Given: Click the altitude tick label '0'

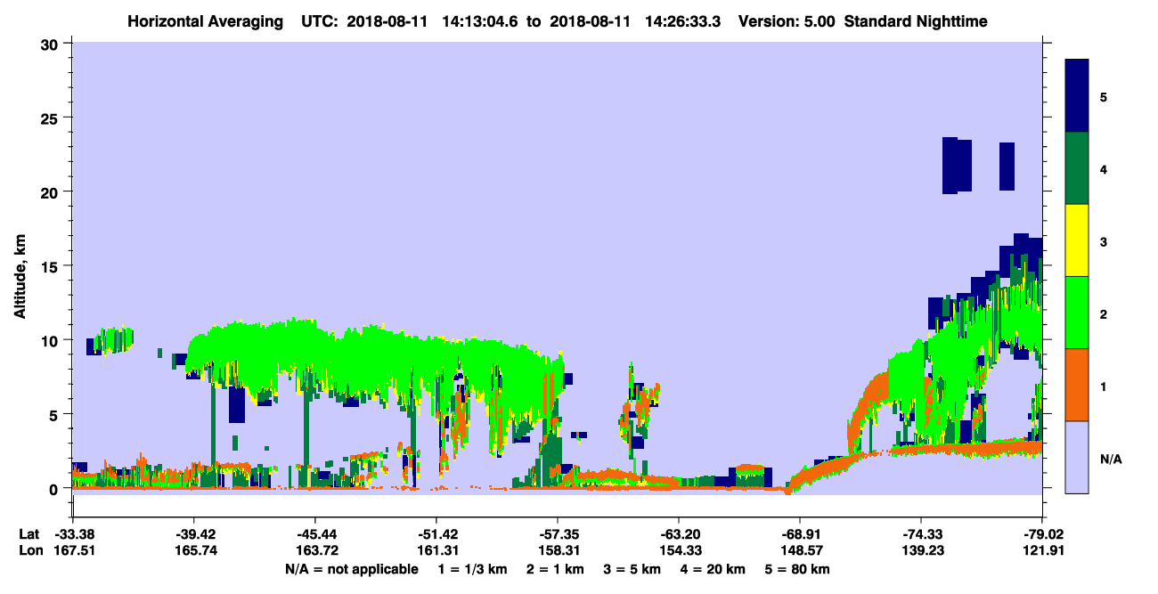Looking at the screenshot, I should pos(56,489).
